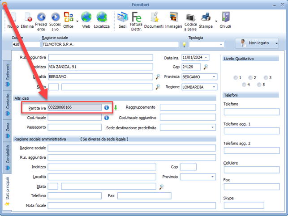Click the Partita iva field
Screen dimensions: 288x216
coord(74,107)
